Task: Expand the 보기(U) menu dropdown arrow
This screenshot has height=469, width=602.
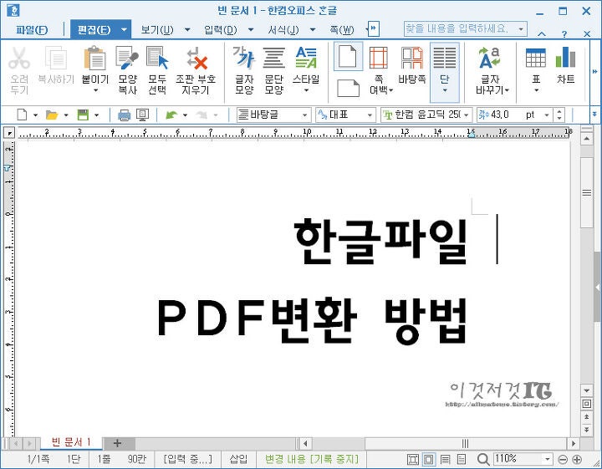Action: (187, 29)
